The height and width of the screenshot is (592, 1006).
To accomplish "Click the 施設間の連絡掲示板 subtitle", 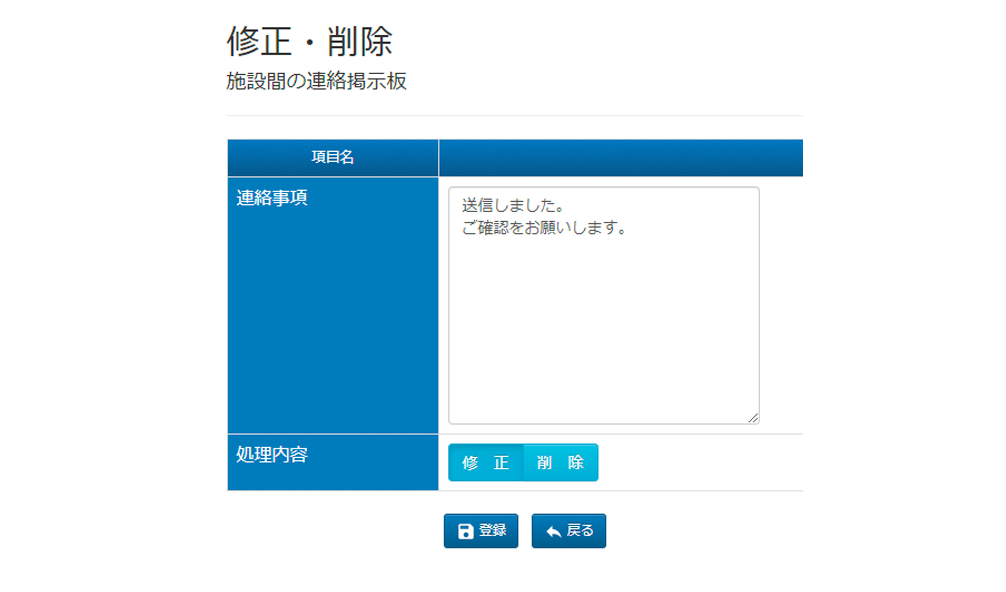I will [x=316, y=81].
